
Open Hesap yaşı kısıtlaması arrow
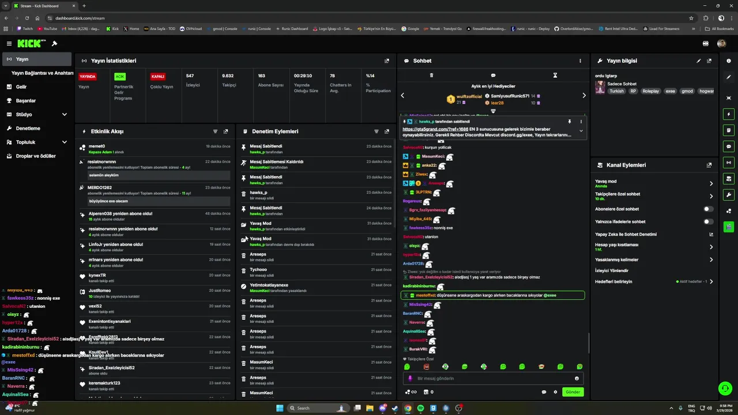711,247
